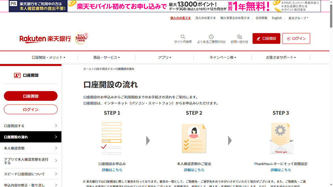Viewport: 333px width, 187px height.
Task: Click the STEP 2 identity document illustration
Action: [x=194, y=138]
